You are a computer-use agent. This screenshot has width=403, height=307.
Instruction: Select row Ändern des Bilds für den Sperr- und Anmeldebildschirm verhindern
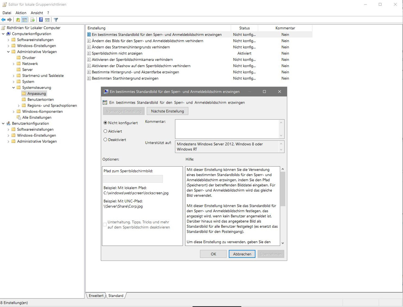[x=199, y=41]
